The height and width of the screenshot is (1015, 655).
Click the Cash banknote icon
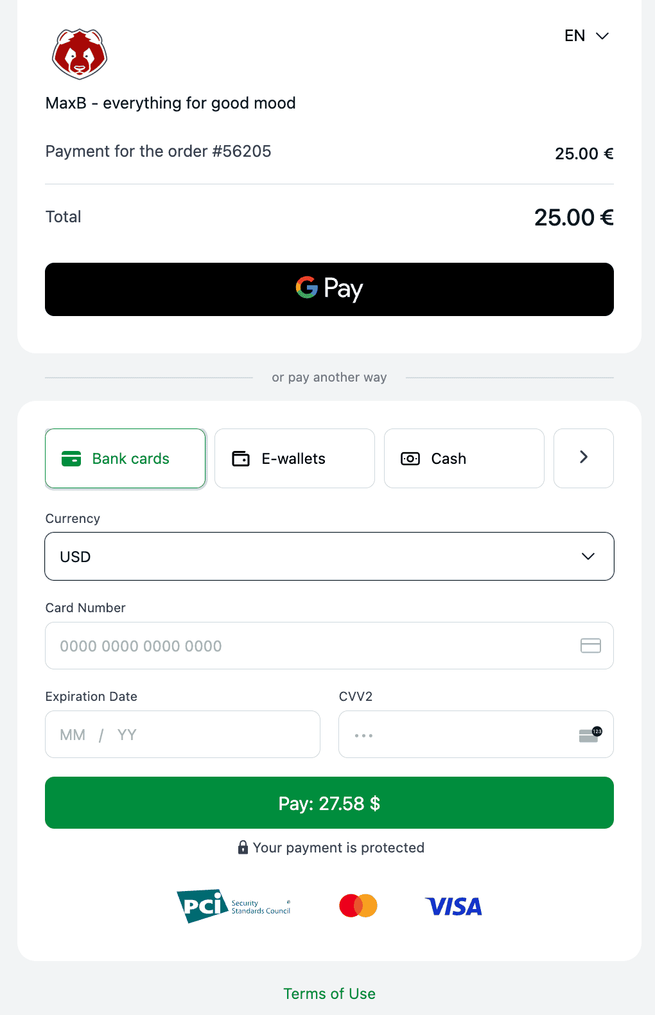(x=410, y=458)
